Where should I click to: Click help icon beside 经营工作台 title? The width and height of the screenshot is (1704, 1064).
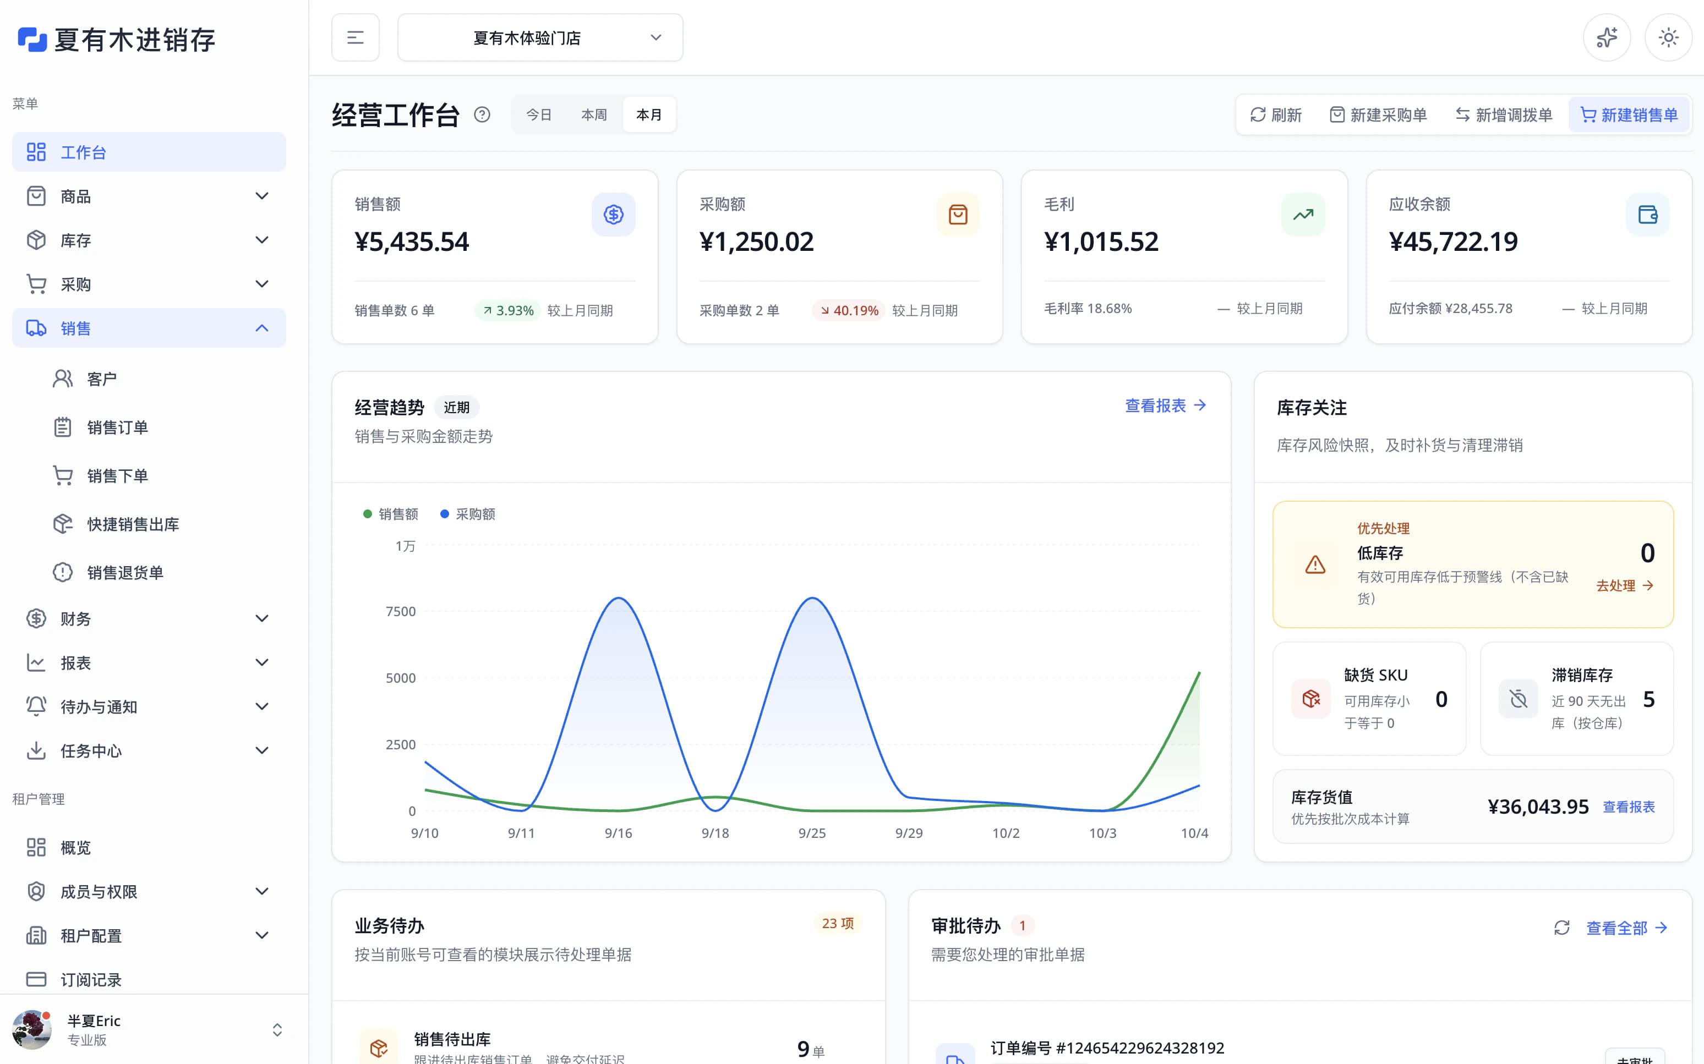pos(482,114)
